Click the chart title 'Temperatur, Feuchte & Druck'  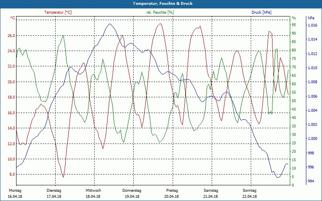(x=163, y=4)
